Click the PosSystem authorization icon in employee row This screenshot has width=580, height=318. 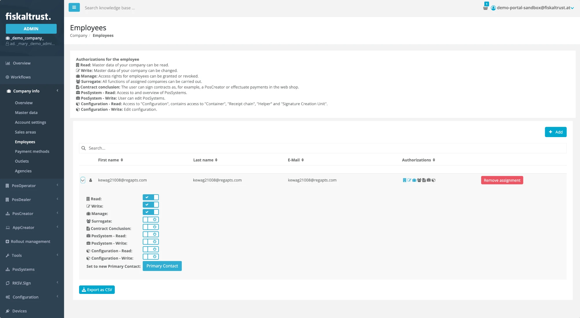pyautogui.click(x=429, y=180)
